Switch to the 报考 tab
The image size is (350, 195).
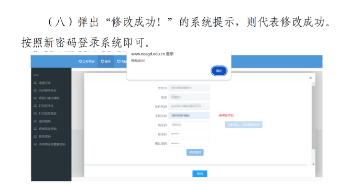tap(106, 62)
